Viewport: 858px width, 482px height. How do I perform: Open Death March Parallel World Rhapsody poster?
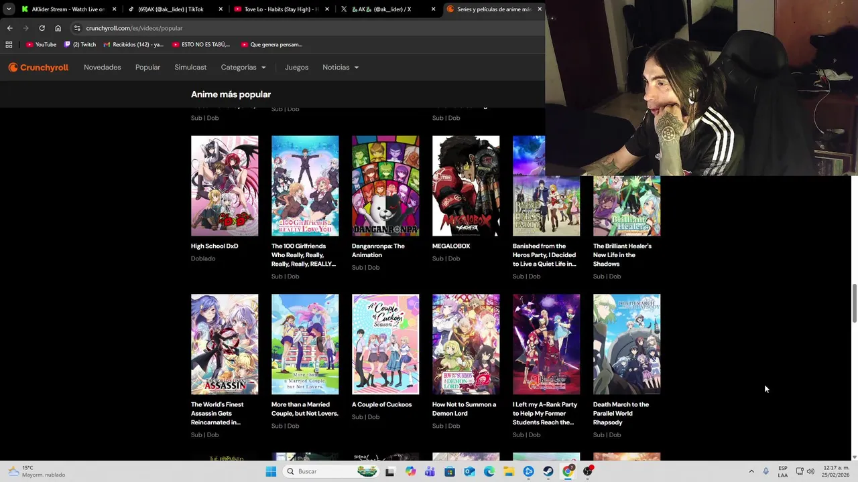[x=627, y=344]
